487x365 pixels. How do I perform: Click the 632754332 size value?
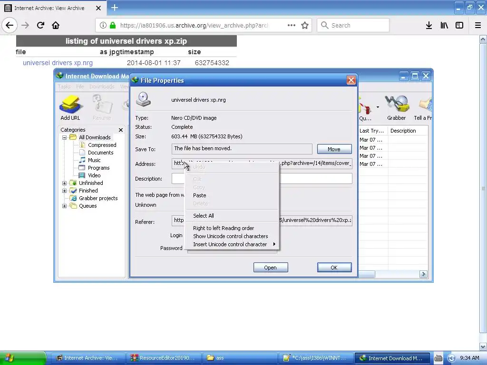coord(212,63)
